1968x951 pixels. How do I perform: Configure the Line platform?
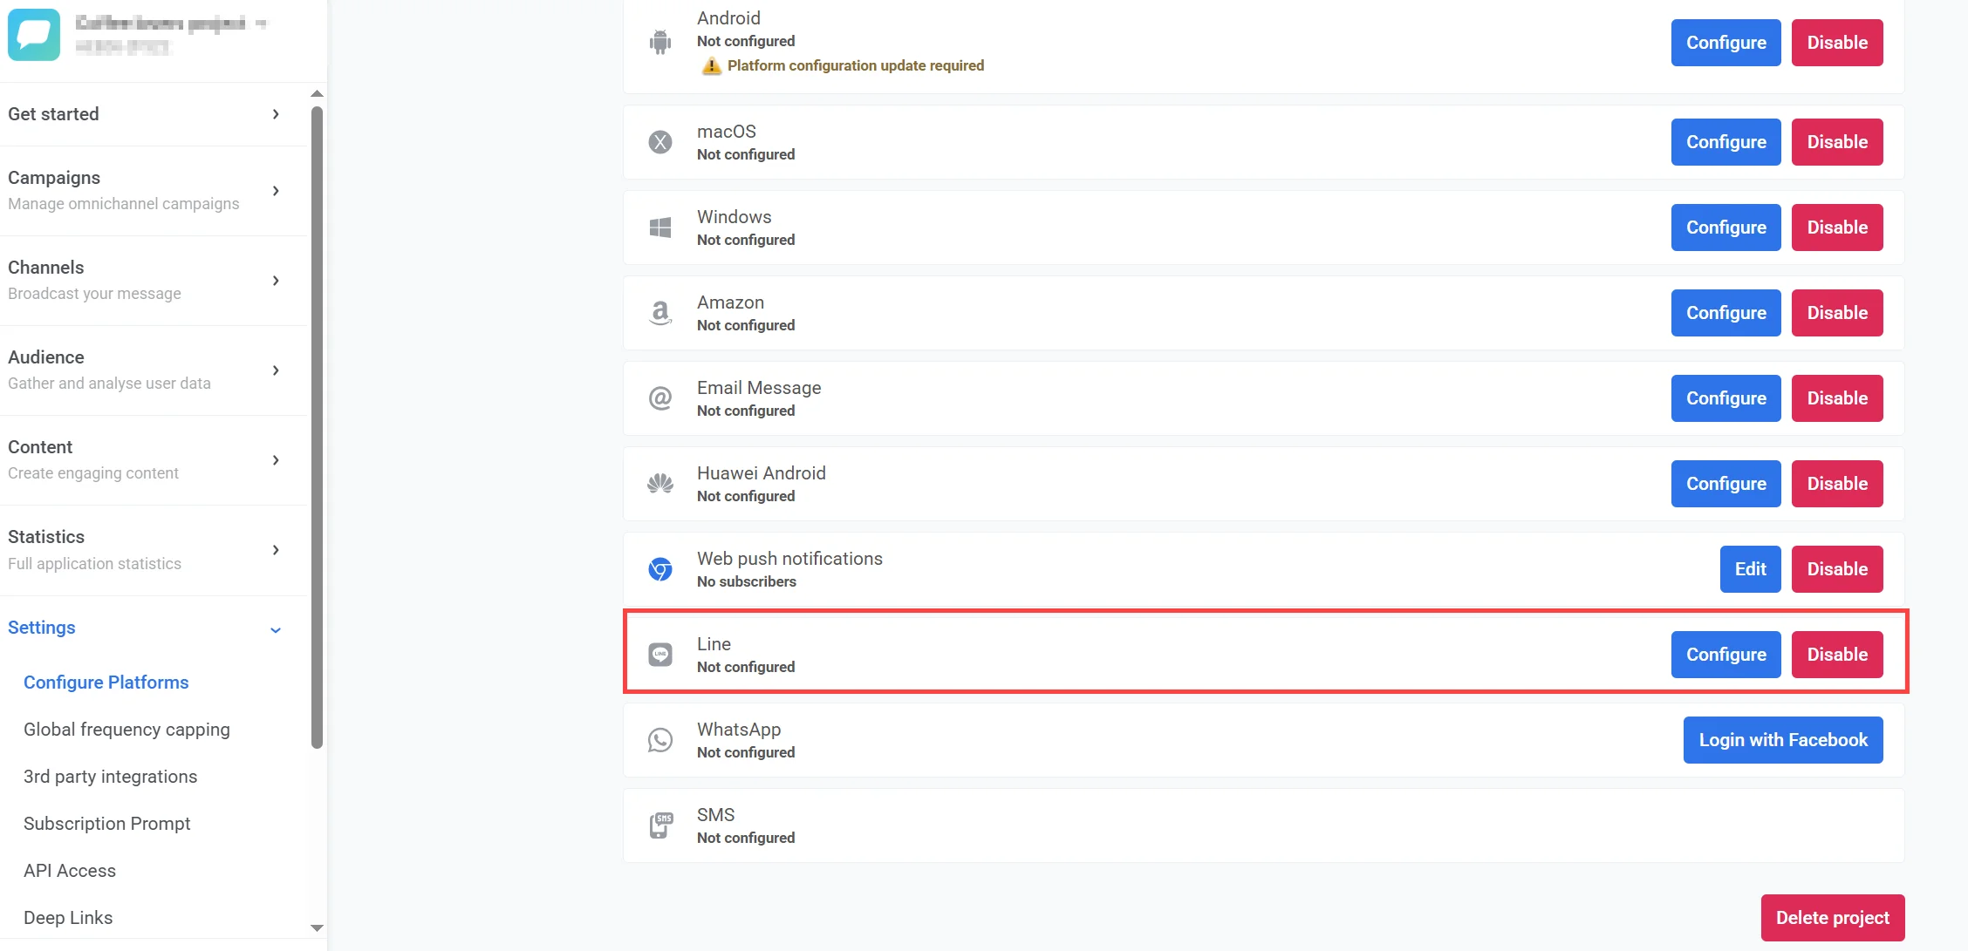tap(1725, 655)
